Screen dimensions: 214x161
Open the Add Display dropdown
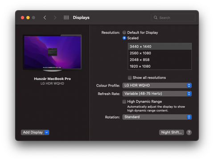[x=35, y=132]
